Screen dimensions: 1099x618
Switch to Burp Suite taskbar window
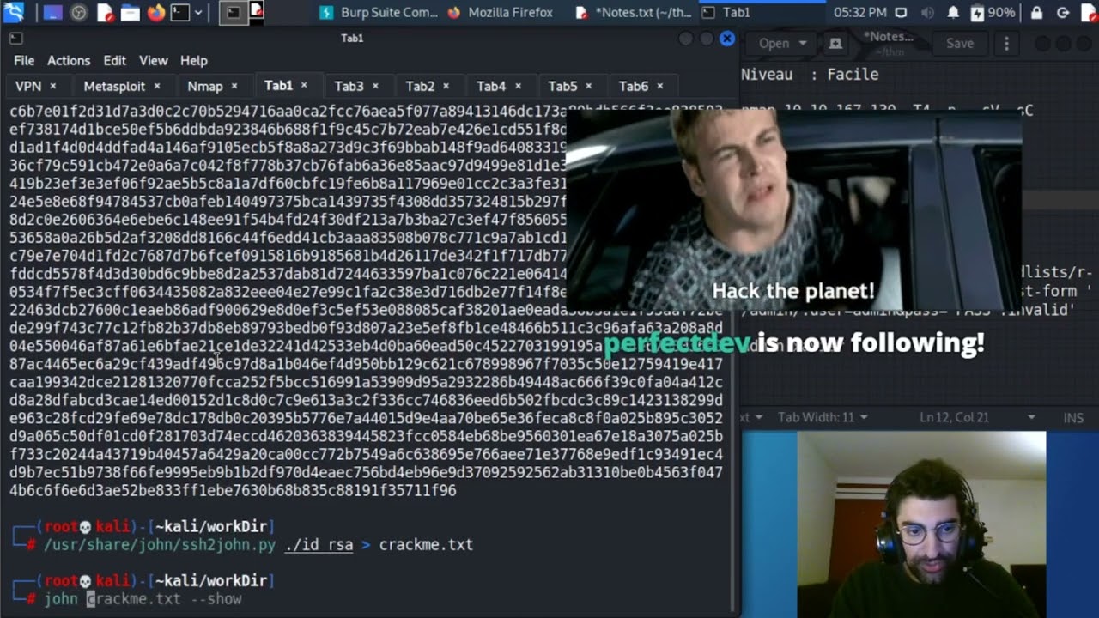point(378,12)
